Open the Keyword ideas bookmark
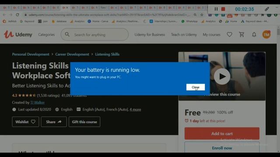This screenshot has height=157, width=280. [x=255, y=21]
